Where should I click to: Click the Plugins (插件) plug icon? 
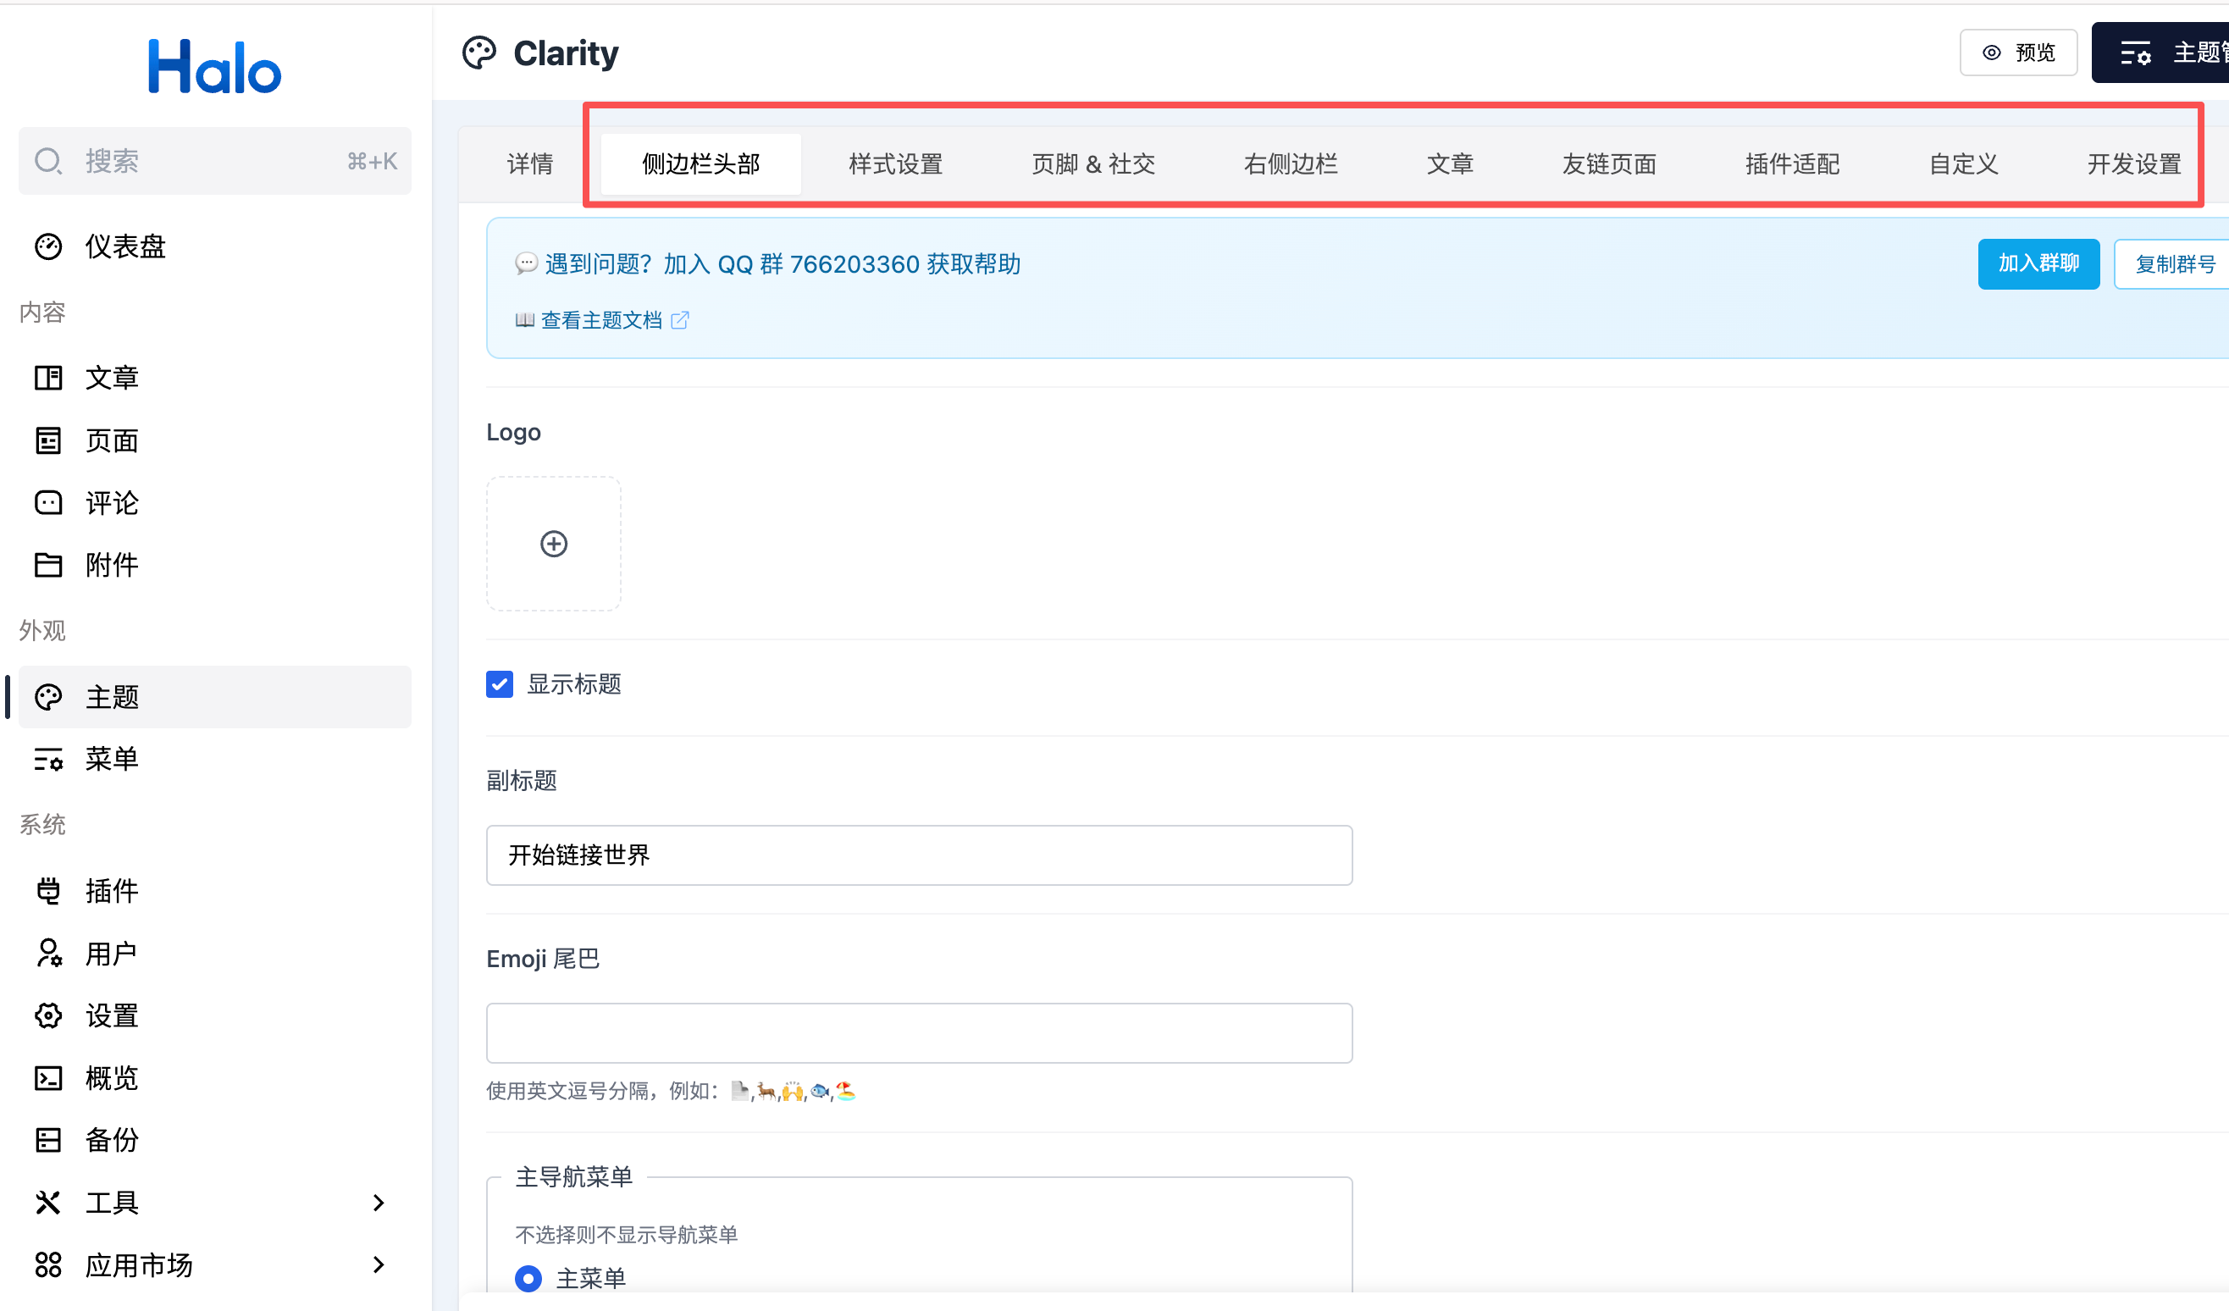[x=47, y=891]
